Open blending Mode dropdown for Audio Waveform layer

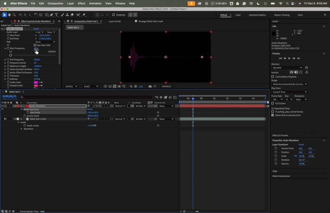point(120,106)
